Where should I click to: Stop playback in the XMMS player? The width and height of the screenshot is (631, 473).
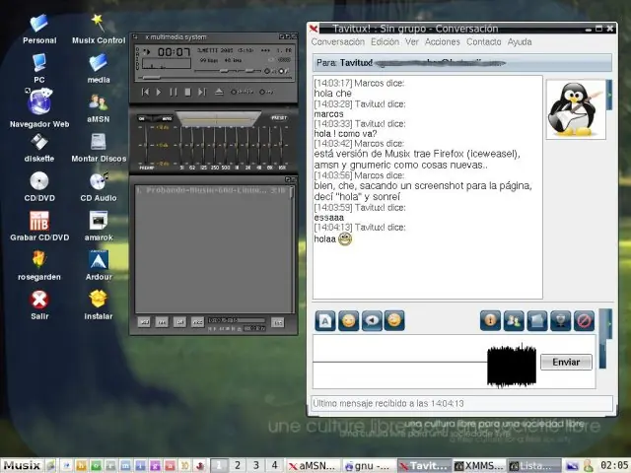(187, 92)
